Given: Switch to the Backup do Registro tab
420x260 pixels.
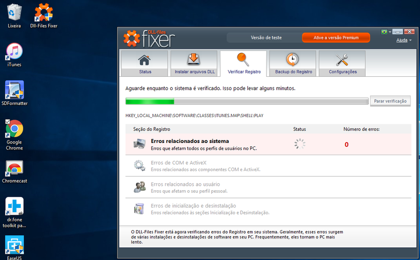Looking at the screenshot, I should pos(293,64).
